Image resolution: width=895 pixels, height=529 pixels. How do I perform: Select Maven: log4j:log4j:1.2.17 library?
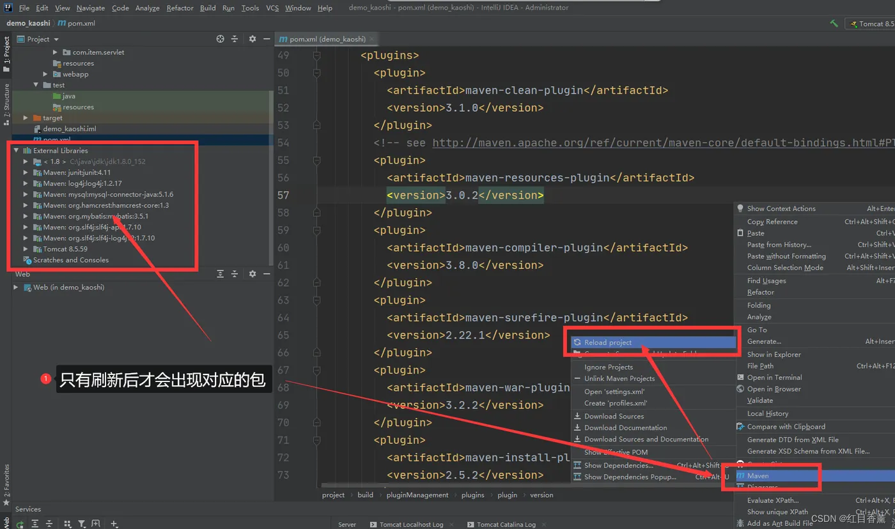click(82, 183)
